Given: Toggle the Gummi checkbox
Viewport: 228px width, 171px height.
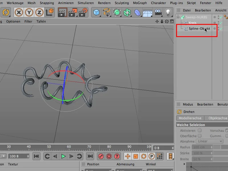Looking at the screenshot, I should click(x=227, y=136).
